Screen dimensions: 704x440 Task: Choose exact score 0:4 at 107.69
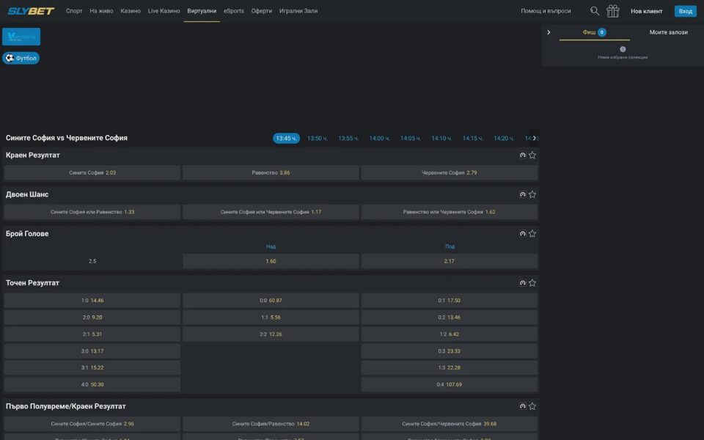point(450,384)
